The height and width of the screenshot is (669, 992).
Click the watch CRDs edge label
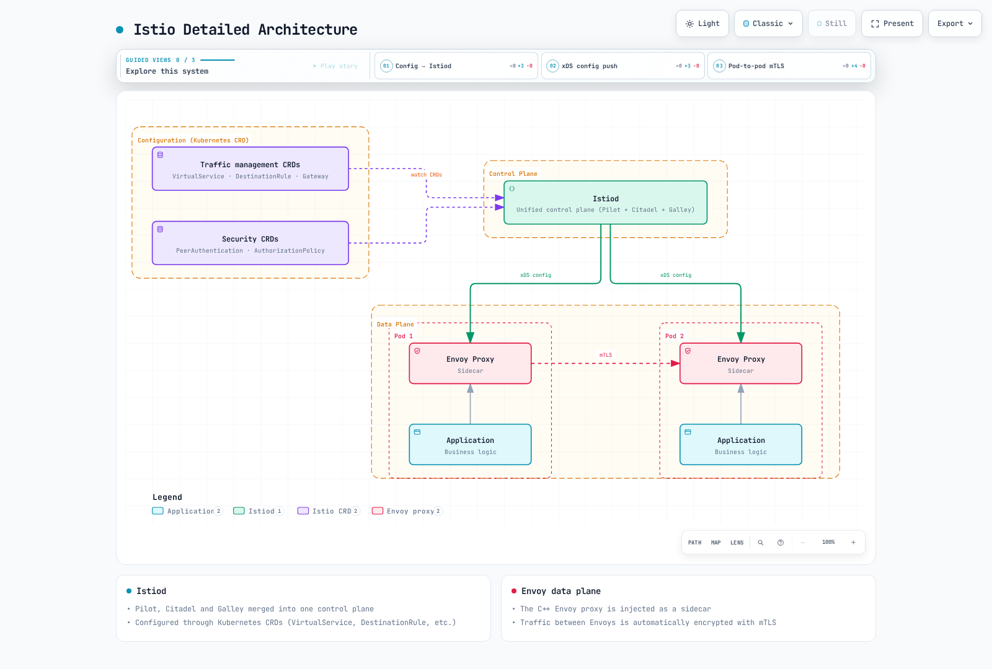[x=427, y=175]
